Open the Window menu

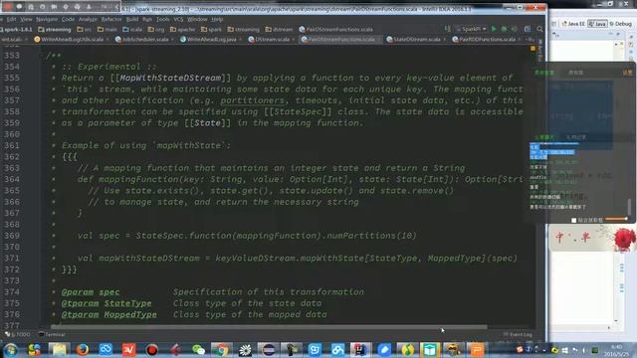coord(197,19)
